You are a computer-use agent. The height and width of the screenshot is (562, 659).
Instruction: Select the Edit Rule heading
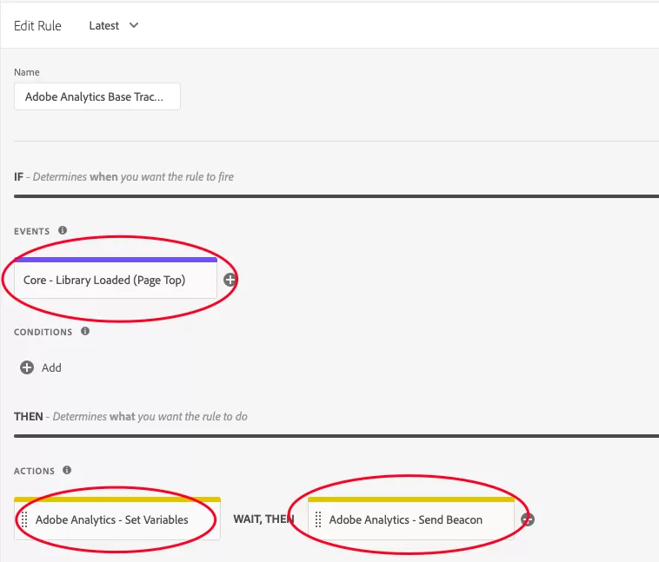pyautogui.click(x=37, y=26)
